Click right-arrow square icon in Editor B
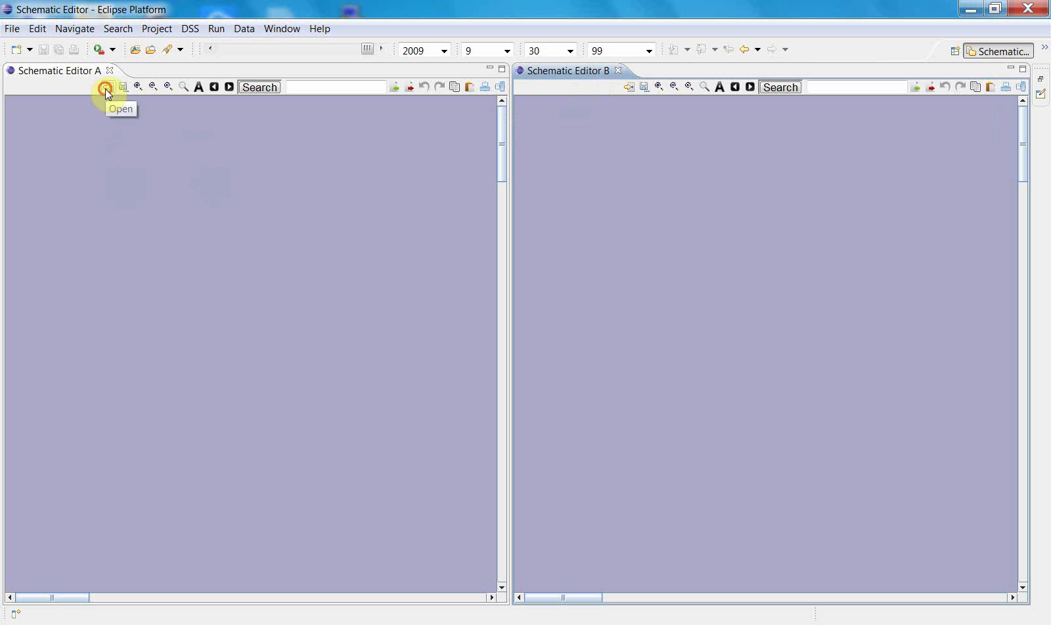 (750, 87)
